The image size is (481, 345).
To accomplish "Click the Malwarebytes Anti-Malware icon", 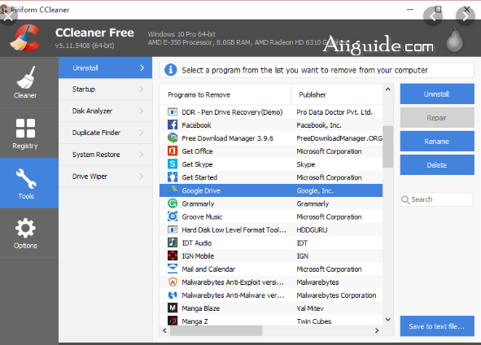I will tap(173, 295).
